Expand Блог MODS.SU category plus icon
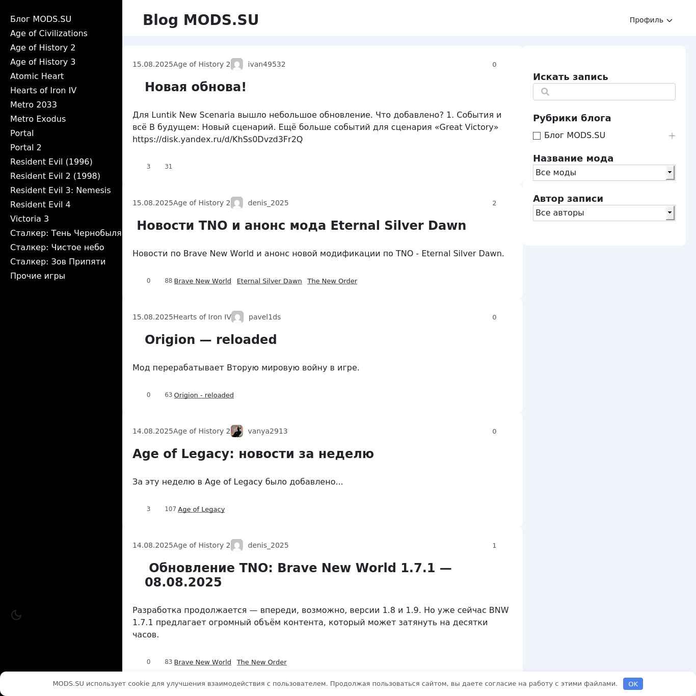 672,136
